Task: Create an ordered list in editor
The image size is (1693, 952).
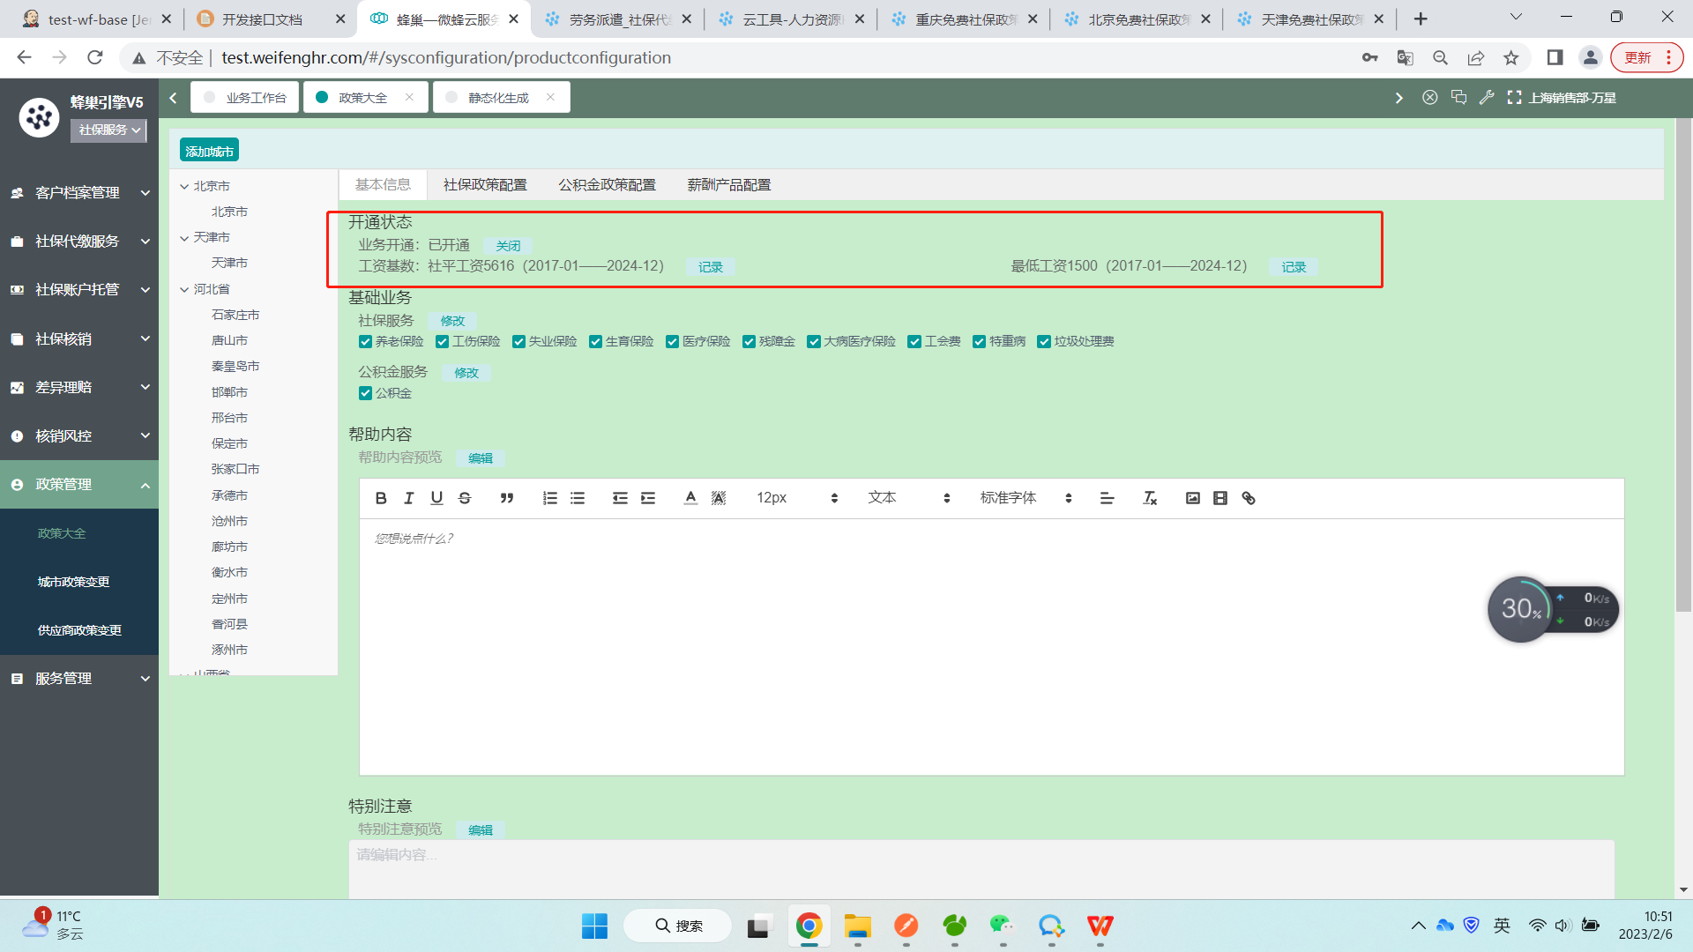Action: tap(549, 498)
